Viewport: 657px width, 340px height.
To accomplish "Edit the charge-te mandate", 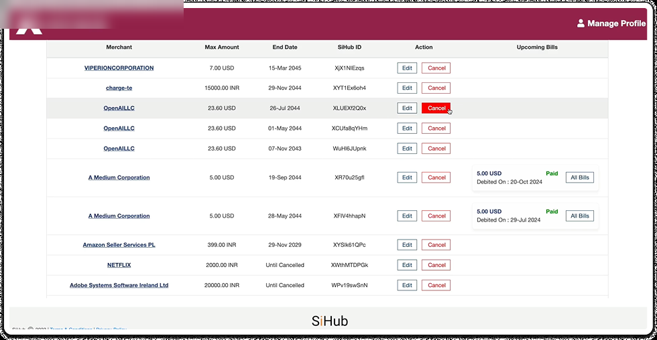I will 407,88.
